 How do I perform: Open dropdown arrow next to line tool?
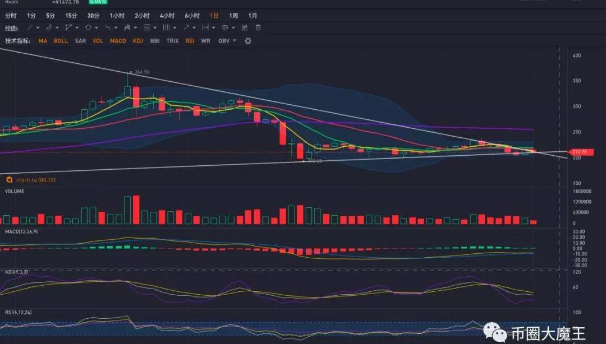click(38, 27)
